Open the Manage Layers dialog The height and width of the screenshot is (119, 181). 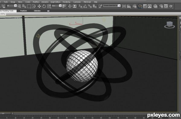135,6
